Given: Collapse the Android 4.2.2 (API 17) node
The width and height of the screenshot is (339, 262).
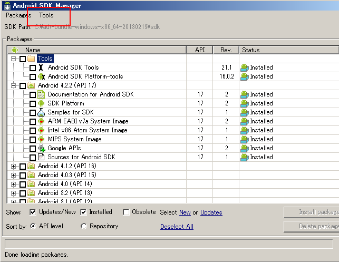Looking at the screenshot, I should click(13, 85).
